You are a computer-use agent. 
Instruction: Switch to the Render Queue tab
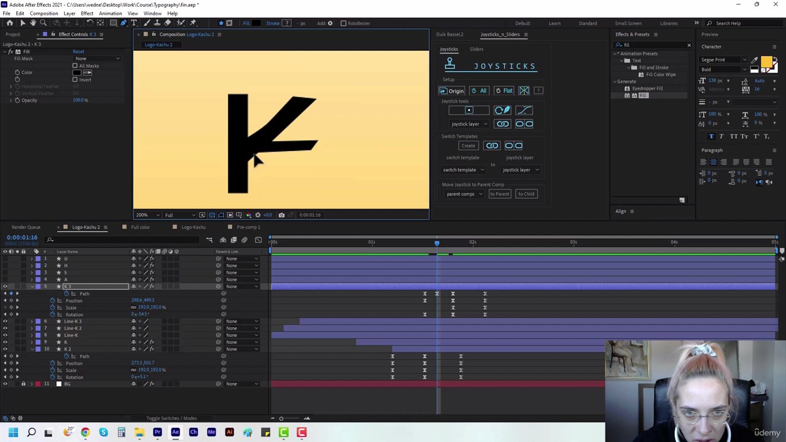click(x=26, y=227)
